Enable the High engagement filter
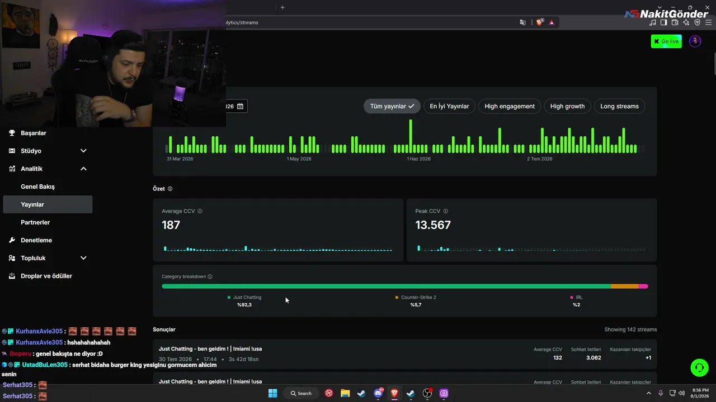 [510, 106]
